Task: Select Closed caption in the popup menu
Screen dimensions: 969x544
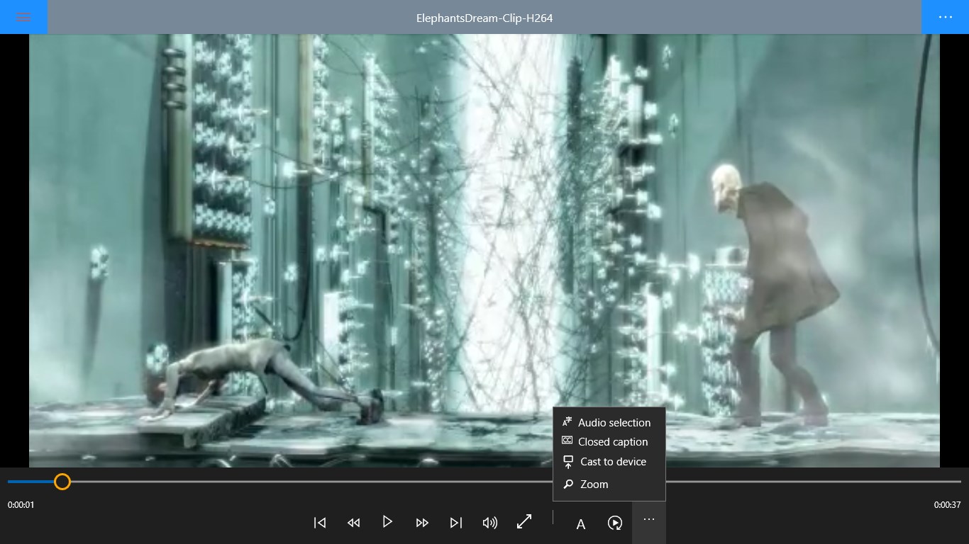Action: [609, 441]
